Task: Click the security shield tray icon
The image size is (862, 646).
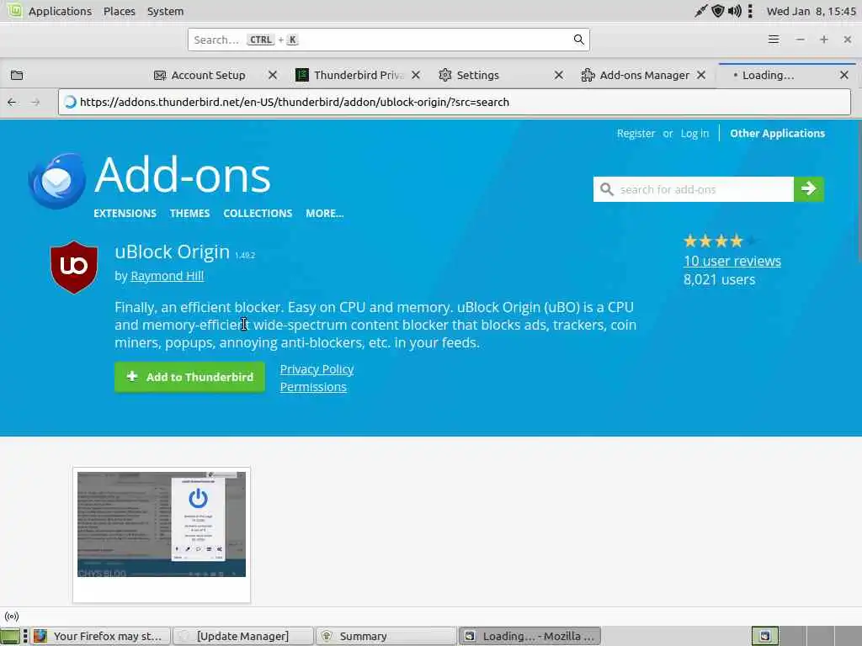Action: (x=718, y=11)
